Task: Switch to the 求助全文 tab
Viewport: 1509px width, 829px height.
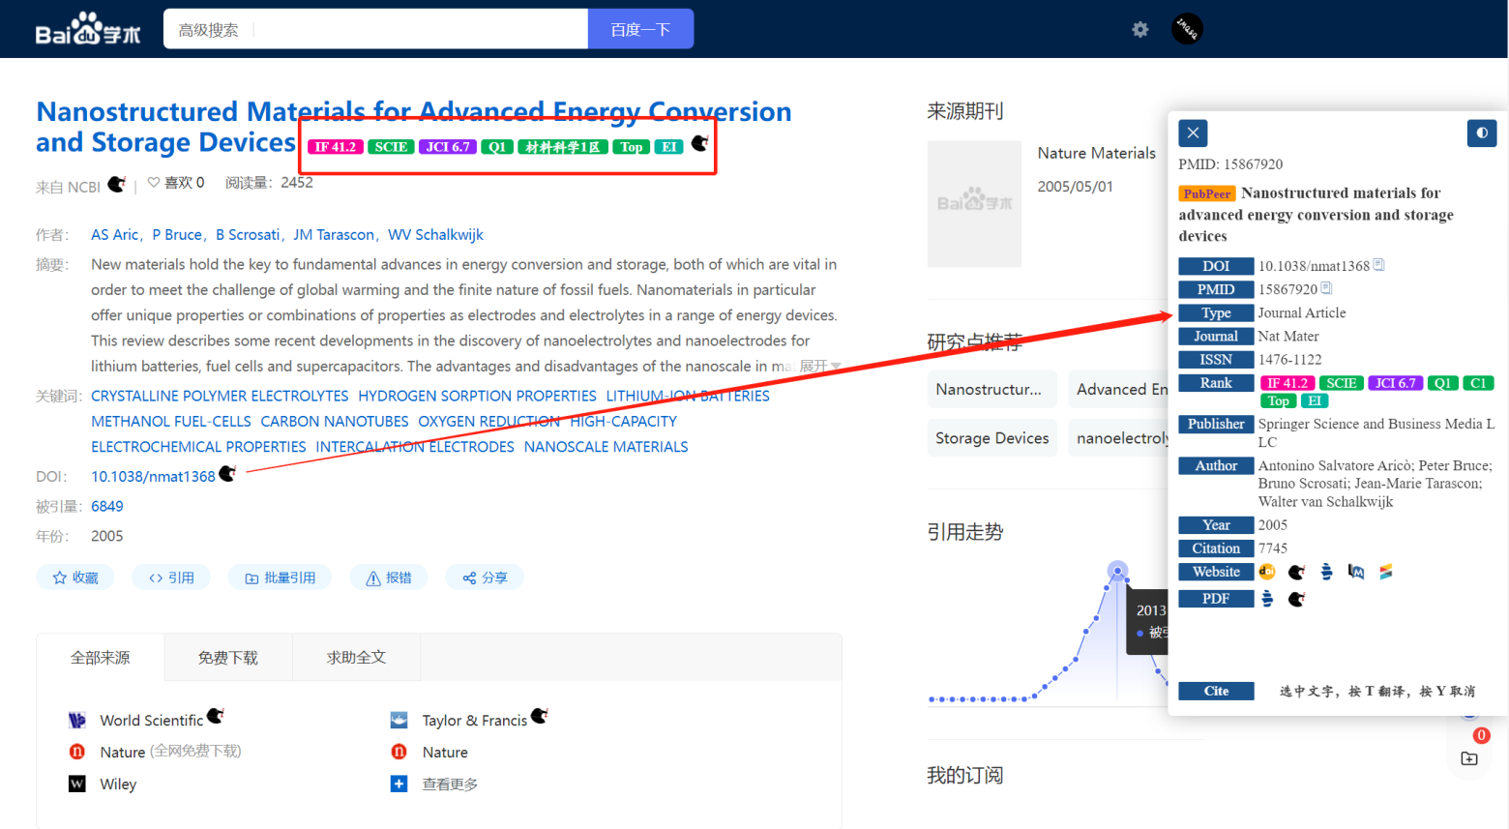Action: [x=356, y=657]
